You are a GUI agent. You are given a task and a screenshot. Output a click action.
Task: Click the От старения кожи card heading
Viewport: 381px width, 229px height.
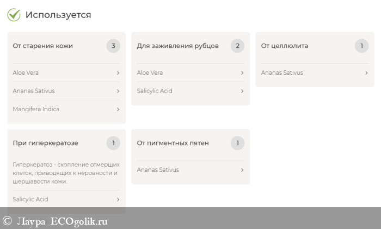coord(42,46)
